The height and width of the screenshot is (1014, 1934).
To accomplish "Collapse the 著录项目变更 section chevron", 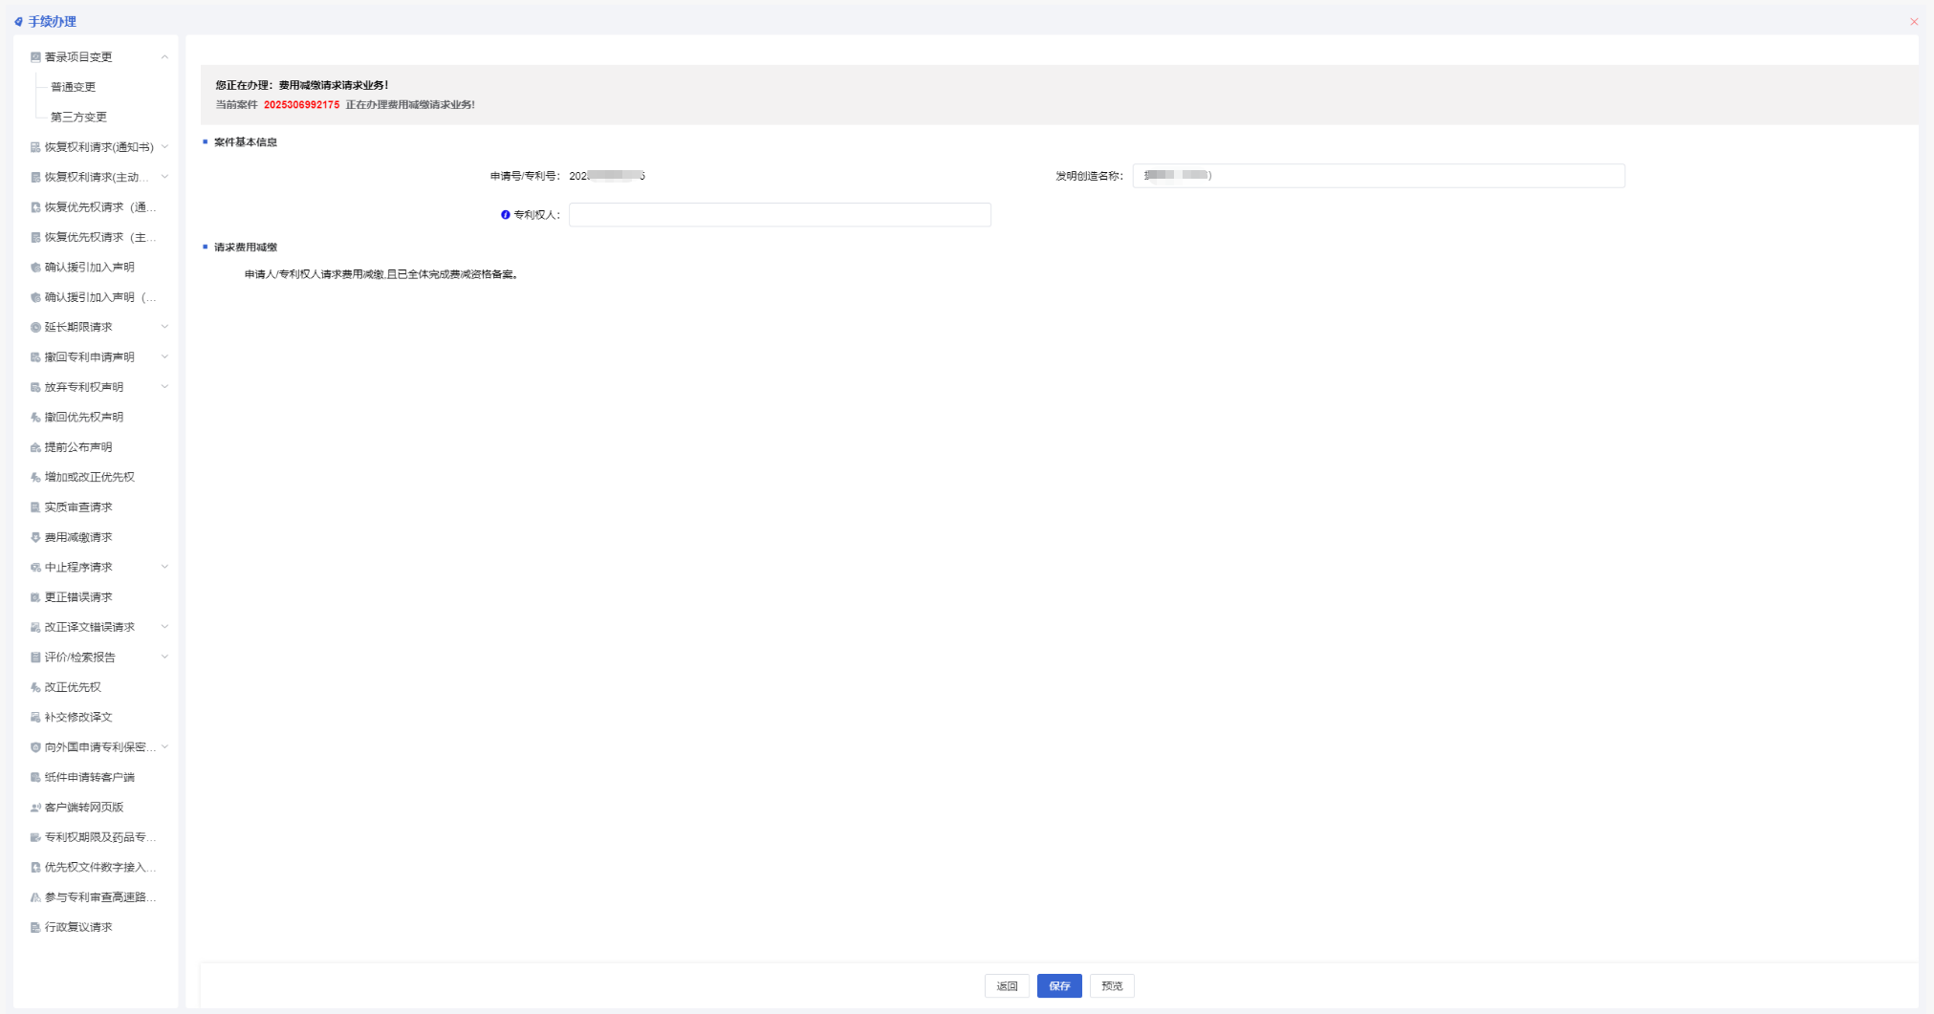I will tap(164, 57).
